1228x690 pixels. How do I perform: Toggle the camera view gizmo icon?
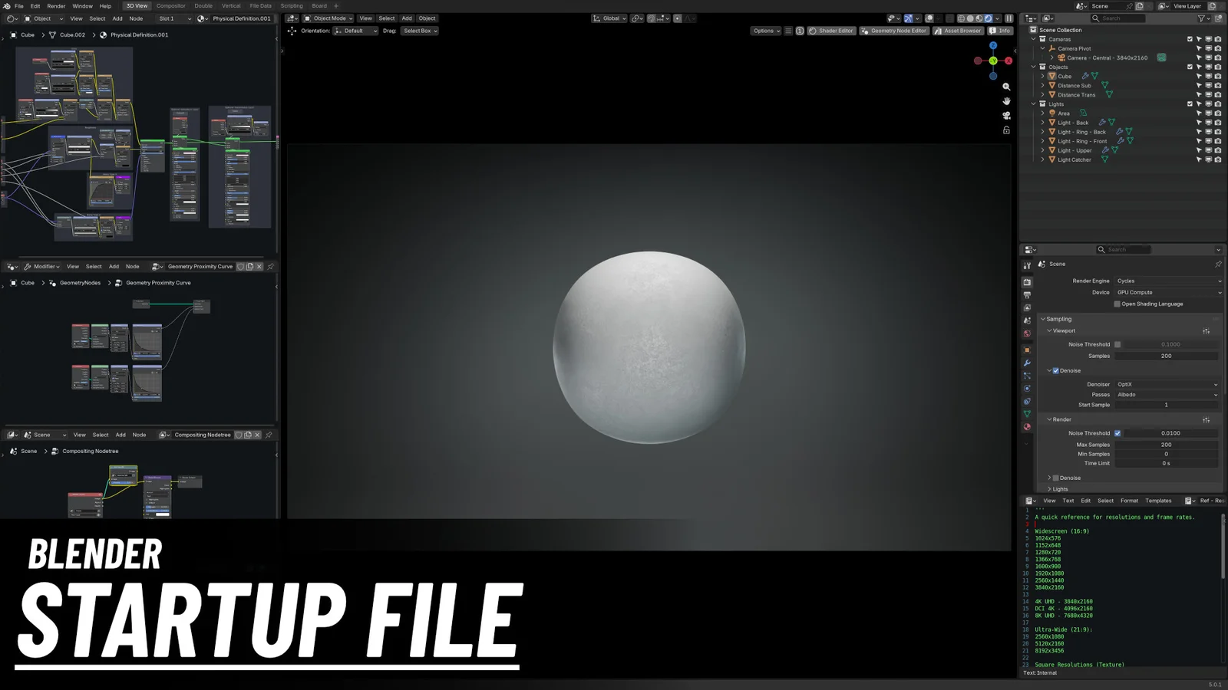coord(1006,116)
